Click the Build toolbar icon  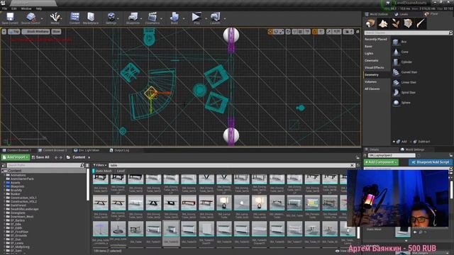[175, 18]
